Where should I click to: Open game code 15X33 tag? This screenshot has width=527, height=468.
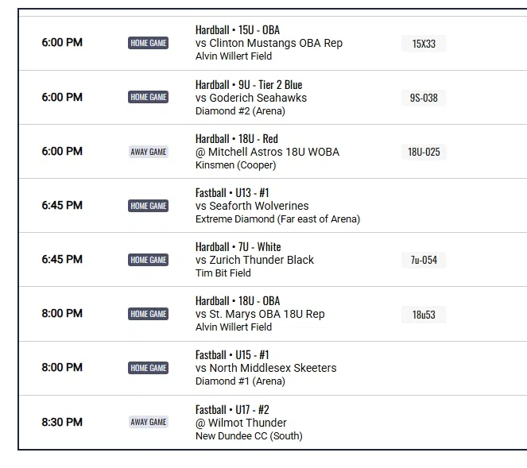pyautogui.click(x=424, y=44)
